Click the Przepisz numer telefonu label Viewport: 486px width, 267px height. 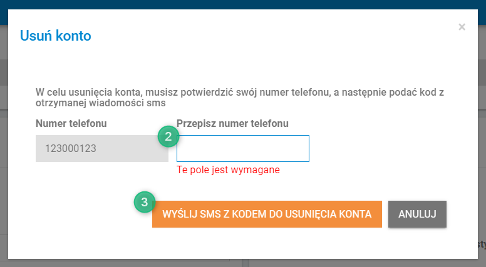pyautogui.click(x=232, y=123)
